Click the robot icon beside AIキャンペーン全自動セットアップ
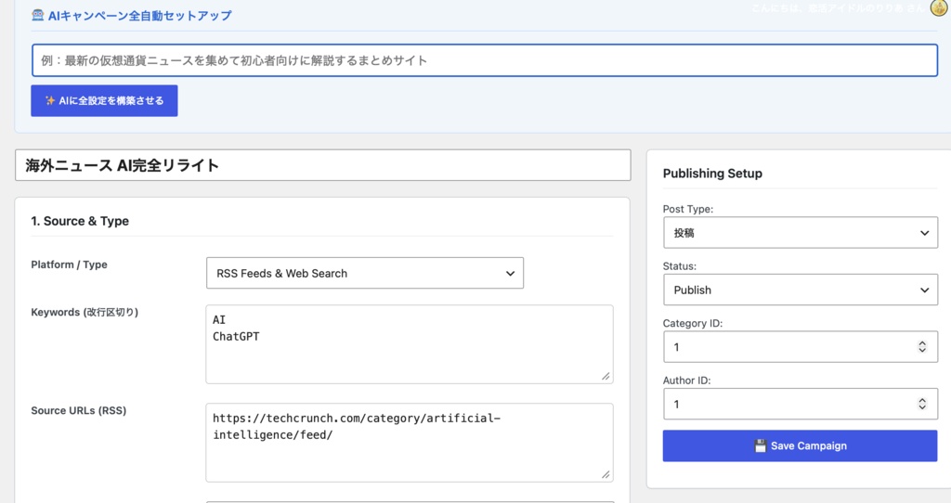Screen dimensions: 951x503 point(37,15)
